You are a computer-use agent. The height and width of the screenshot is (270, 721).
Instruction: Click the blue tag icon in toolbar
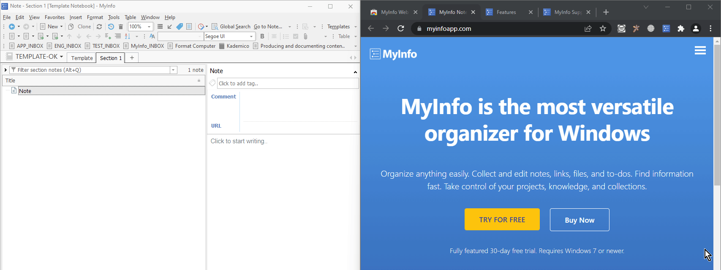tap(180, 27)
